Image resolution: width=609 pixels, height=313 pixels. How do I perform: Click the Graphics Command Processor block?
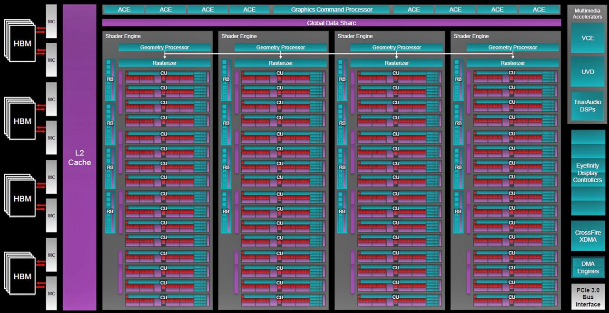(x=332, y=10)
